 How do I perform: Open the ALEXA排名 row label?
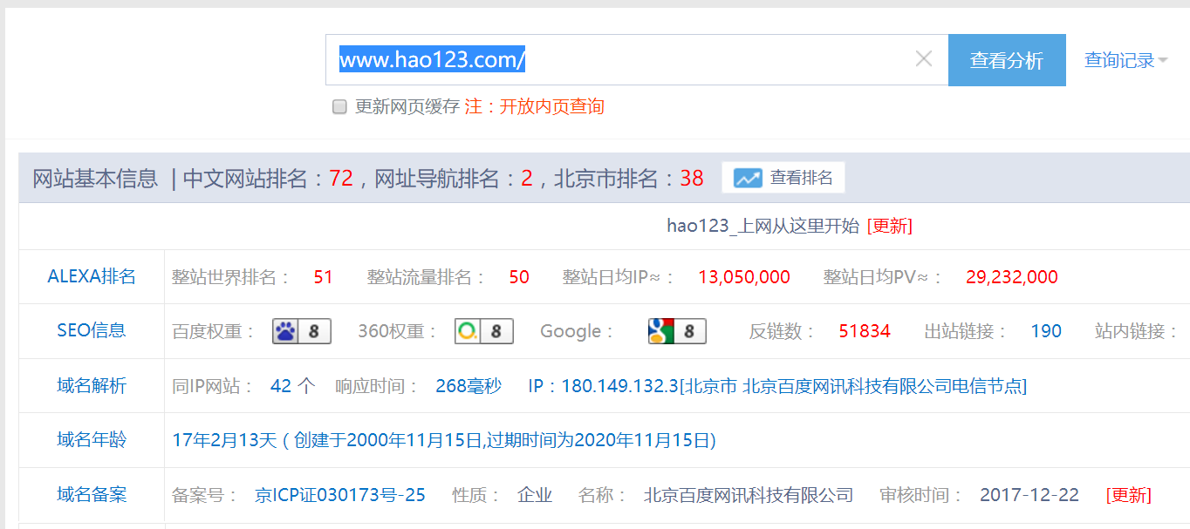pyautogui.click(x=92, y=276)
